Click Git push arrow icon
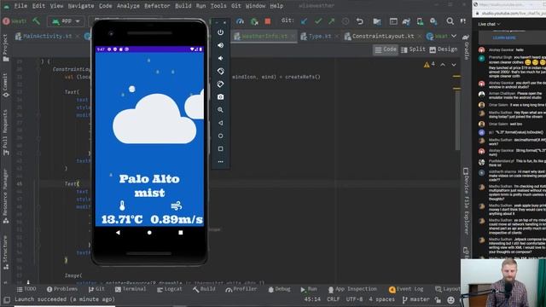 click(x=332, y=21)
